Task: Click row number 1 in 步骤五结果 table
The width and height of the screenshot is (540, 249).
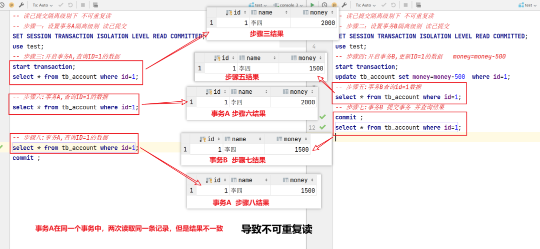Action: [199, 69]
